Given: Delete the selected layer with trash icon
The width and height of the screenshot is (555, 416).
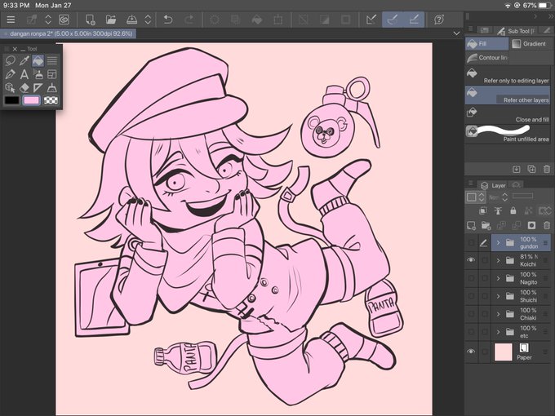Looking at the screenshot, I should pos(547,225).
